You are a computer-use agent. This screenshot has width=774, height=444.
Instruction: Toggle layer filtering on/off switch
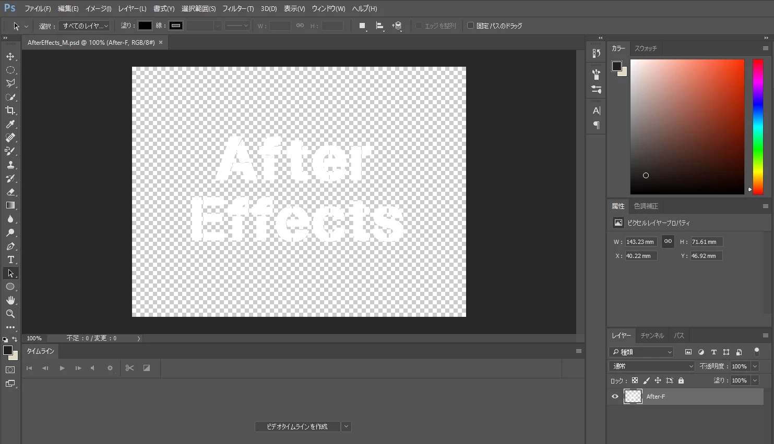point(757,351)
